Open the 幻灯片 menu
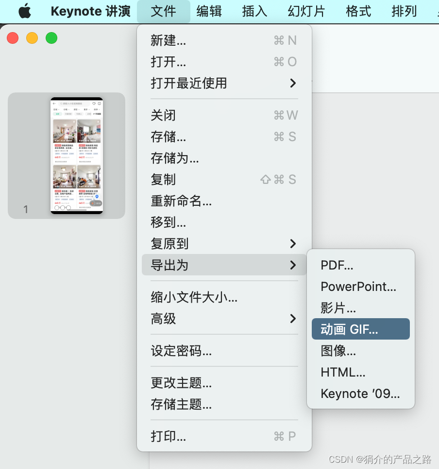The height and width of the screenshot is (469, 439). pyautogui.click(x=306, y=11)
